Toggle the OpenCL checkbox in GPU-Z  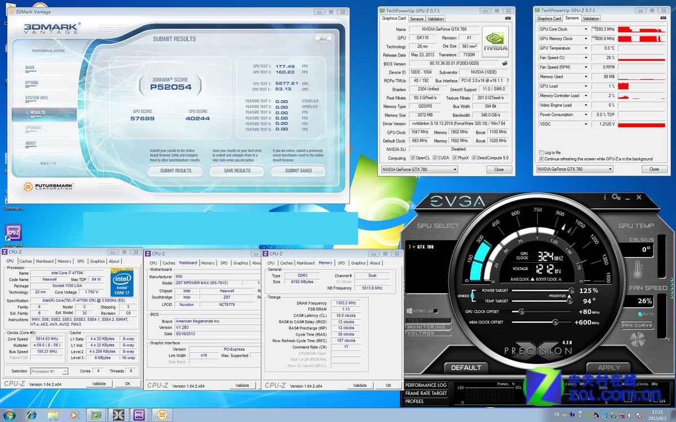click(x=412, y=158)
